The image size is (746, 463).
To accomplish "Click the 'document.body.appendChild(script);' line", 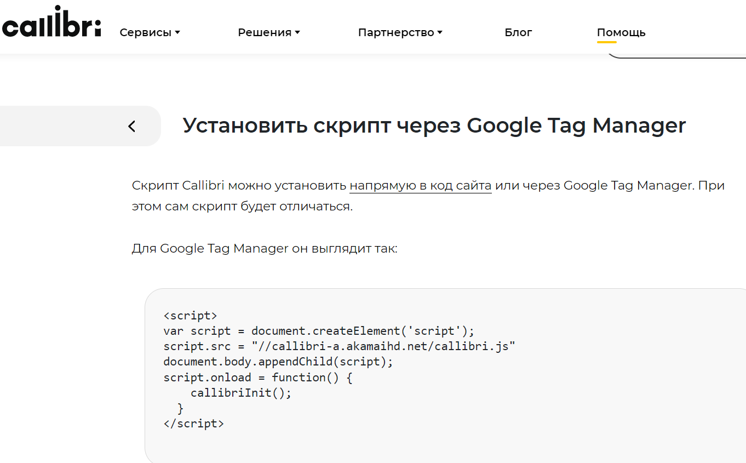I will [278, 362].
